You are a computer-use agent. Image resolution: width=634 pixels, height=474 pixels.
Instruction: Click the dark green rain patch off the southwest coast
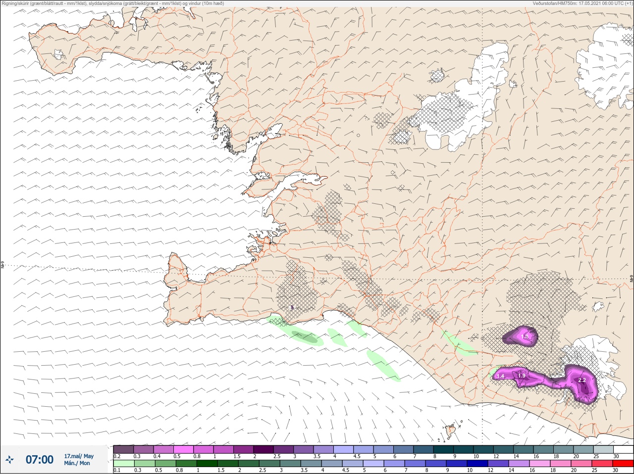click(x=304, y=337)
